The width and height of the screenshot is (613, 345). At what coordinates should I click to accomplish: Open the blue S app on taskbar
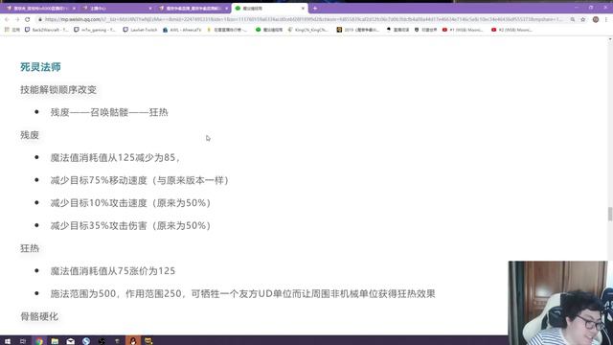point(86,341)
